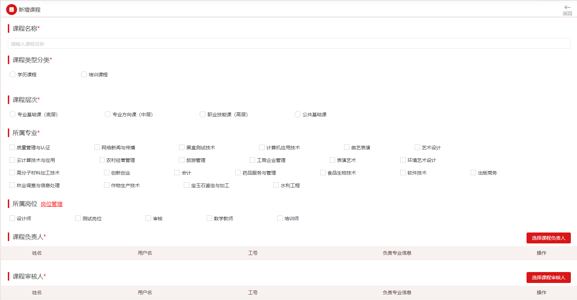Click the 选择课程负责人 button

point(548,238)
